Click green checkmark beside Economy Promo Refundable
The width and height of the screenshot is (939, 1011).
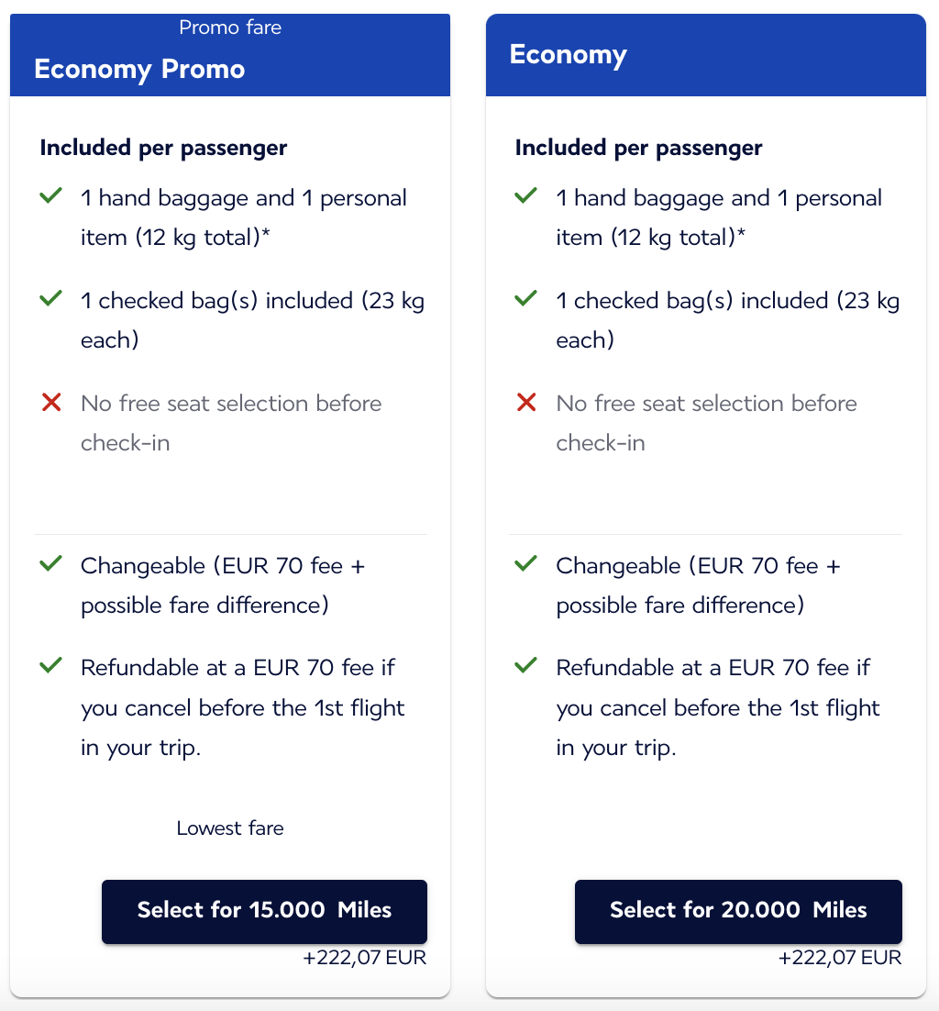tap(50, 666)
